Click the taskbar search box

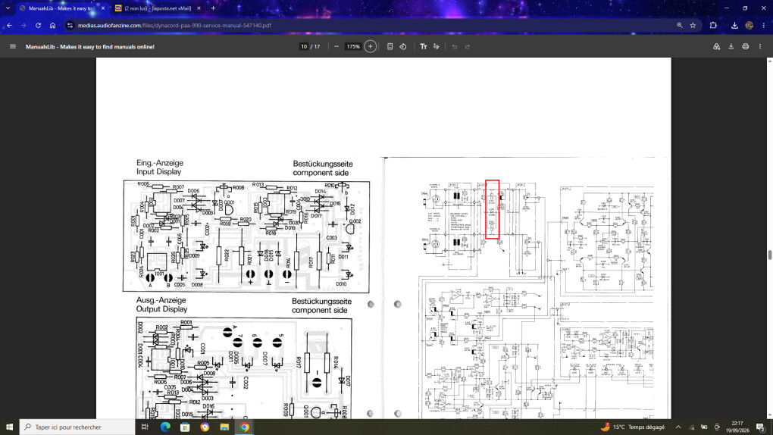(77, 427)
